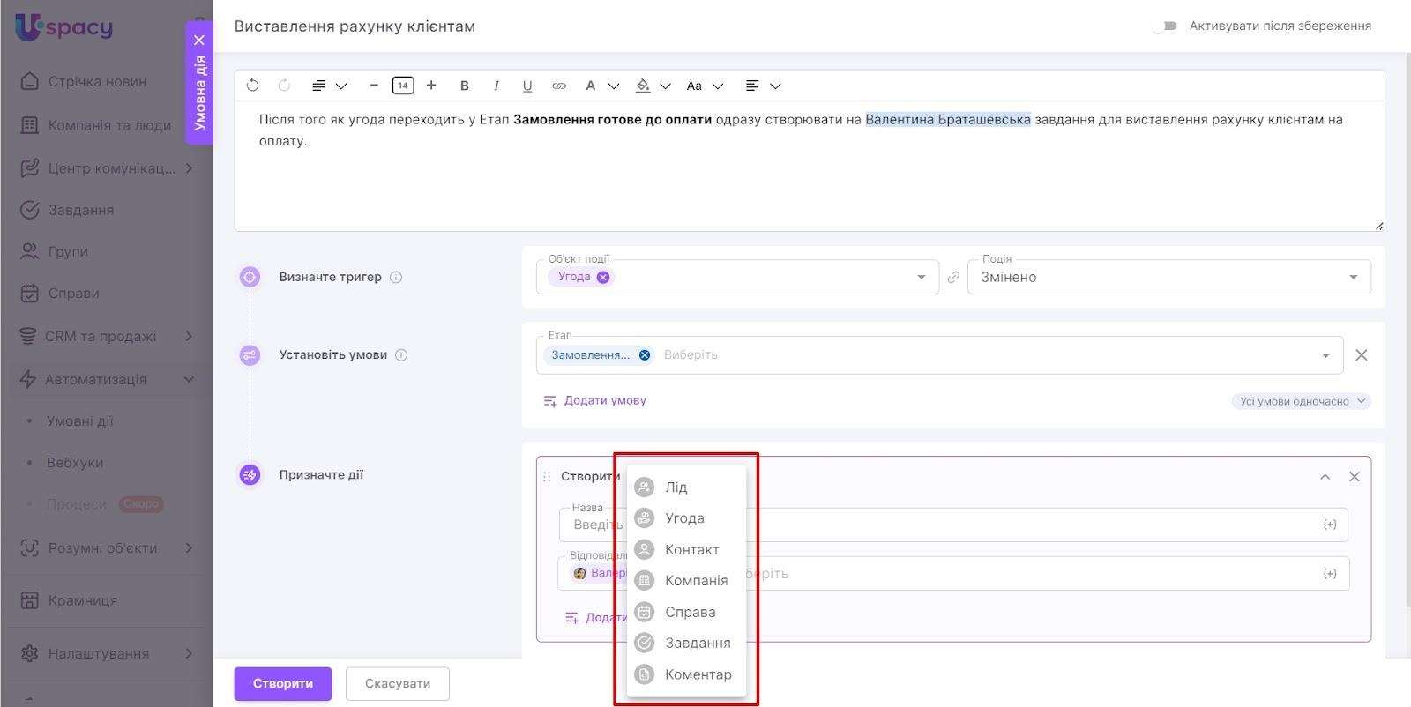Open fill color picker in toolbar
The image size is (1411, 707).
point(644,86)
